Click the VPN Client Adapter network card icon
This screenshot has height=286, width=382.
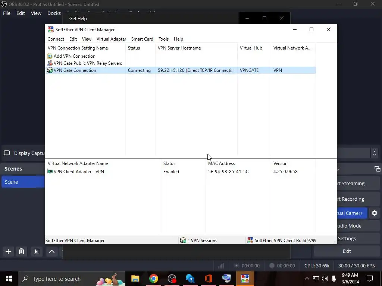click(x=50, y=171)
